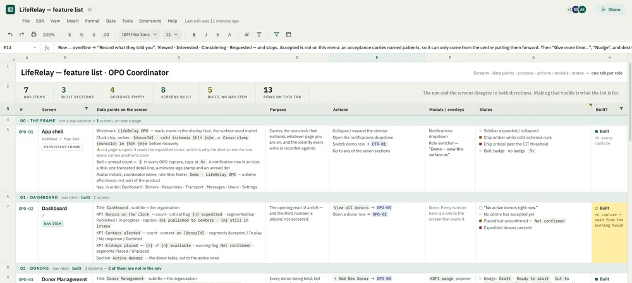Open the Insert menu
The height and width of the screenshot is (283, 632).
pos(73,21)
